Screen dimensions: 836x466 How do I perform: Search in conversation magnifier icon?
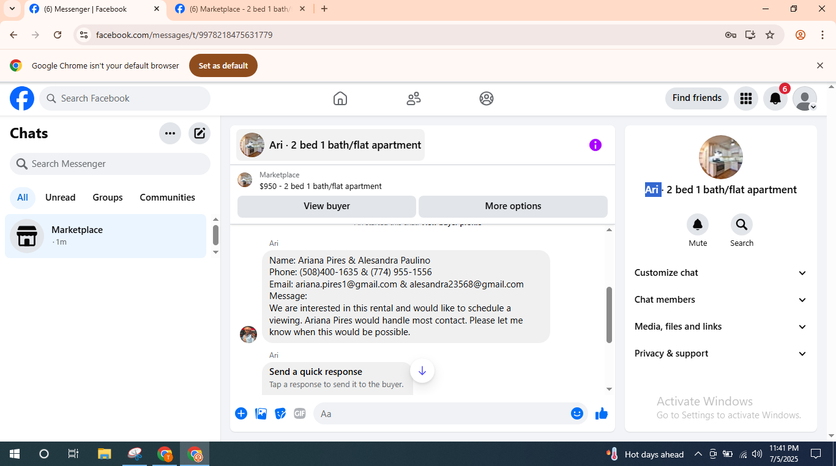tap(742, 224)
